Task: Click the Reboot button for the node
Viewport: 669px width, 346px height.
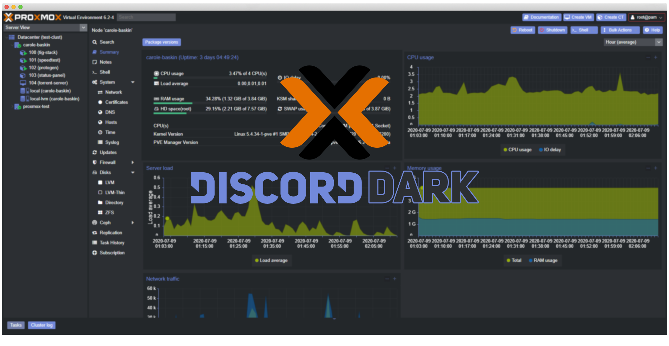Action: (x=523, y=30)
